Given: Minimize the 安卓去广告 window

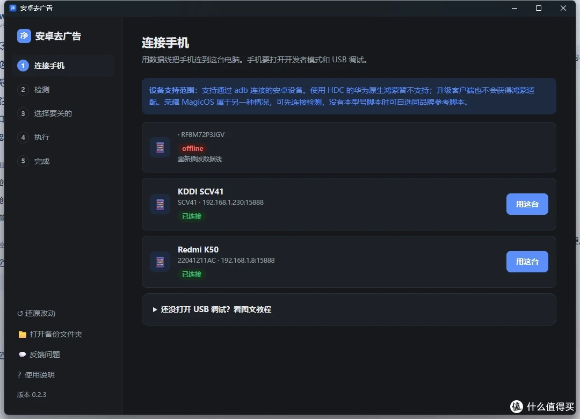Looking at the screenshot, I should tap(514, 8).
